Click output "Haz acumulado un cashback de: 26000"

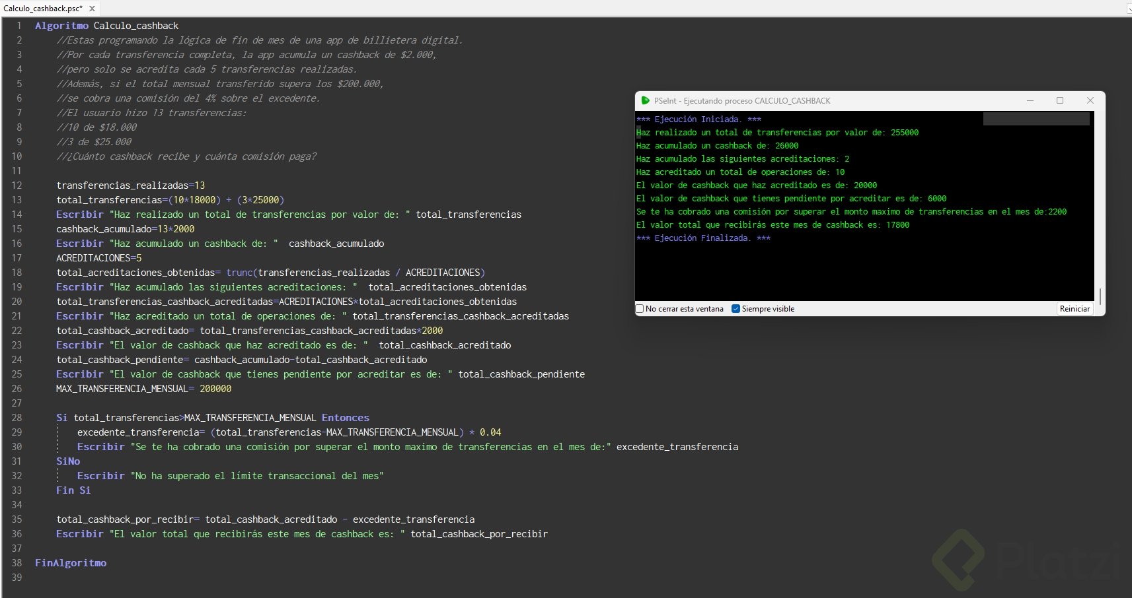tap(717, 146)
